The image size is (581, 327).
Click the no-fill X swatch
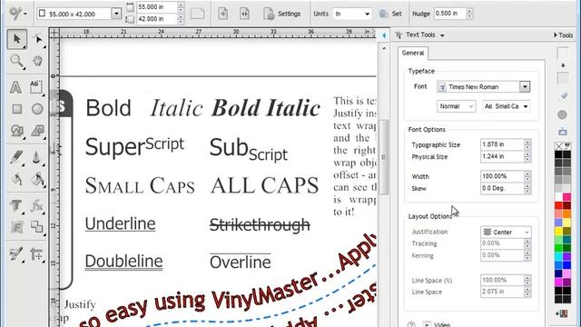point(558,146)
